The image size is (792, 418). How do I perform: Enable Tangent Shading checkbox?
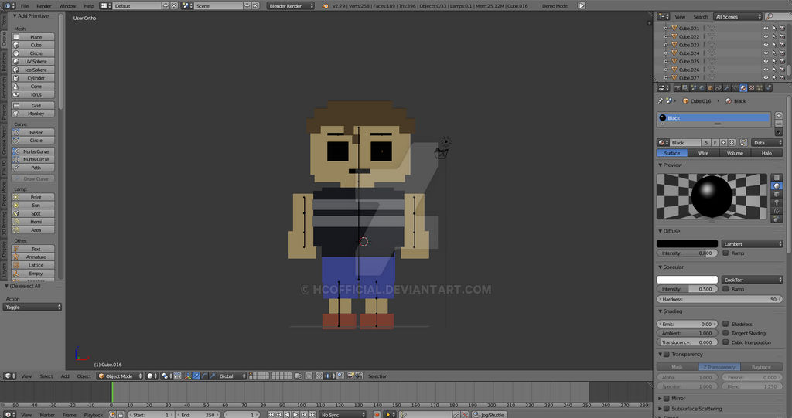pyautogui.click(x=725, y=333)
